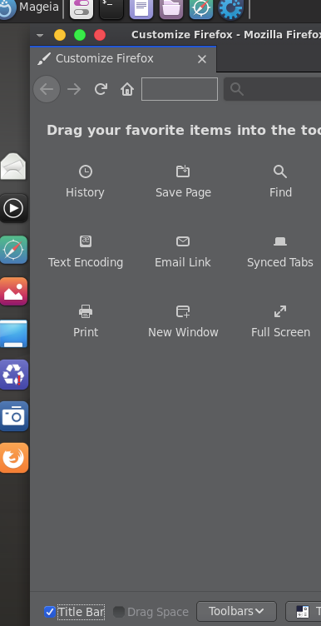Select the Synced Tabs icon
This screenshot has width=321, height=626.
point(280,241)
